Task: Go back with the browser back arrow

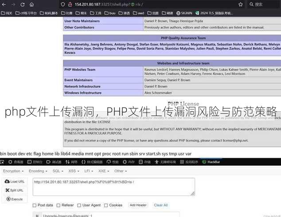Action: point(4,4)
